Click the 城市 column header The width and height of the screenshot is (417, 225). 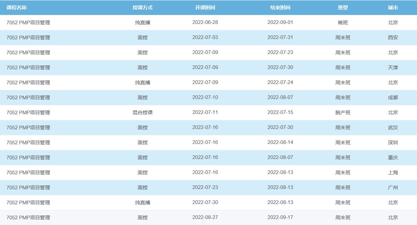pos(393,8)
